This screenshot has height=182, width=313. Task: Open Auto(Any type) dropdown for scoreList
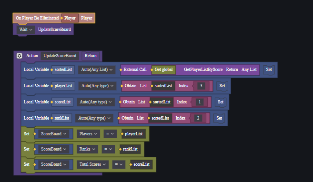96,102
